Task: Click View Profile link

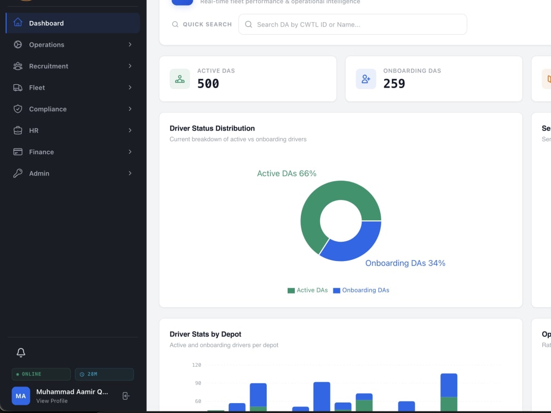Action: point(52,401)
